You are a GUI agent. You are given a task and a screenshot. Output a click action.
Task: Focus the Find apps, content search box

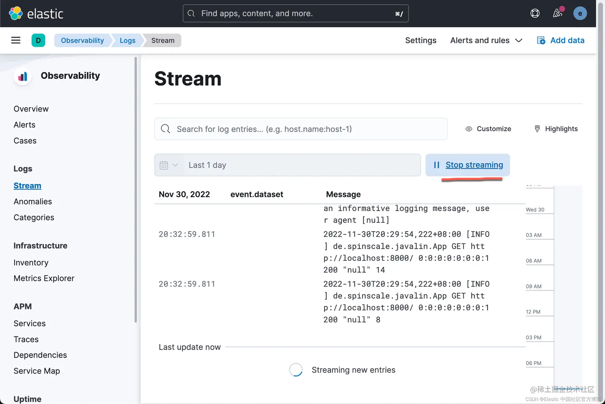[x=295, y=14]
